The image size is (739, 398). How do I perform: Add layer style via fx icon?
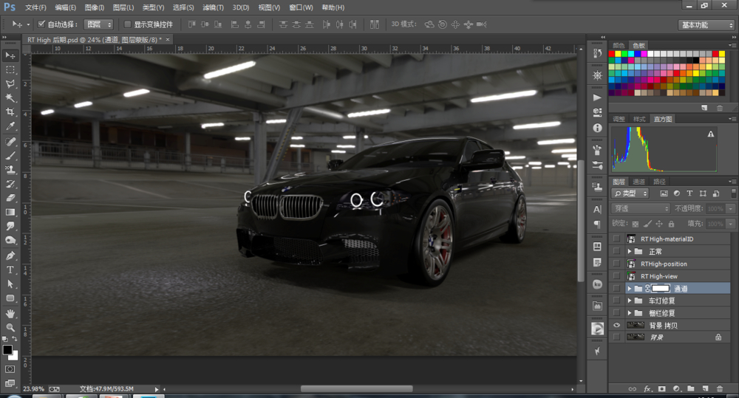[647, 388]
